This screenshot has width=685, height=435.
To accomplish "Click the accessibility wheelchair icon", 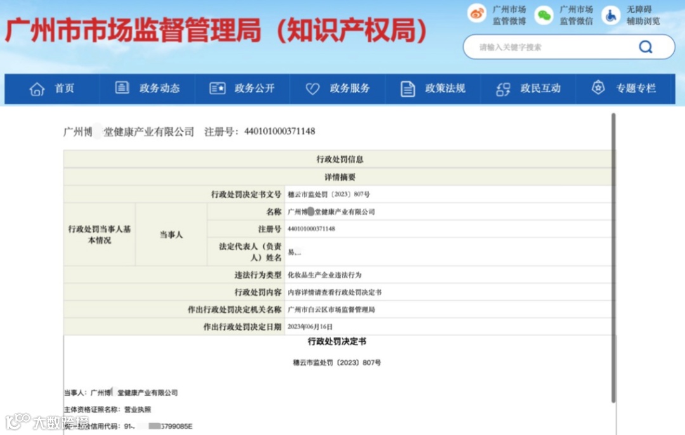I will coord(611,15).
